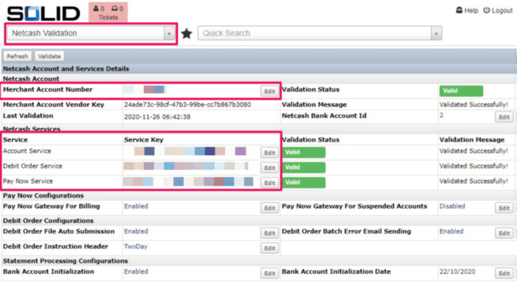Screen dimensions: 517x284
Task: Open the Tickets counter badge
Action: click(x=107, y=12)
